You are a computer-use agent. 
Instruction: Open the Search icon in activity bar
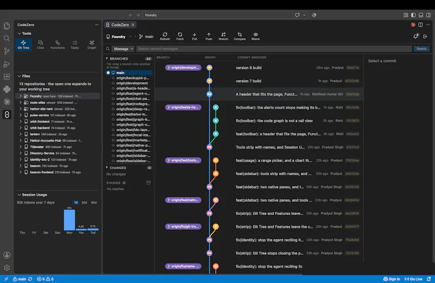7,39
